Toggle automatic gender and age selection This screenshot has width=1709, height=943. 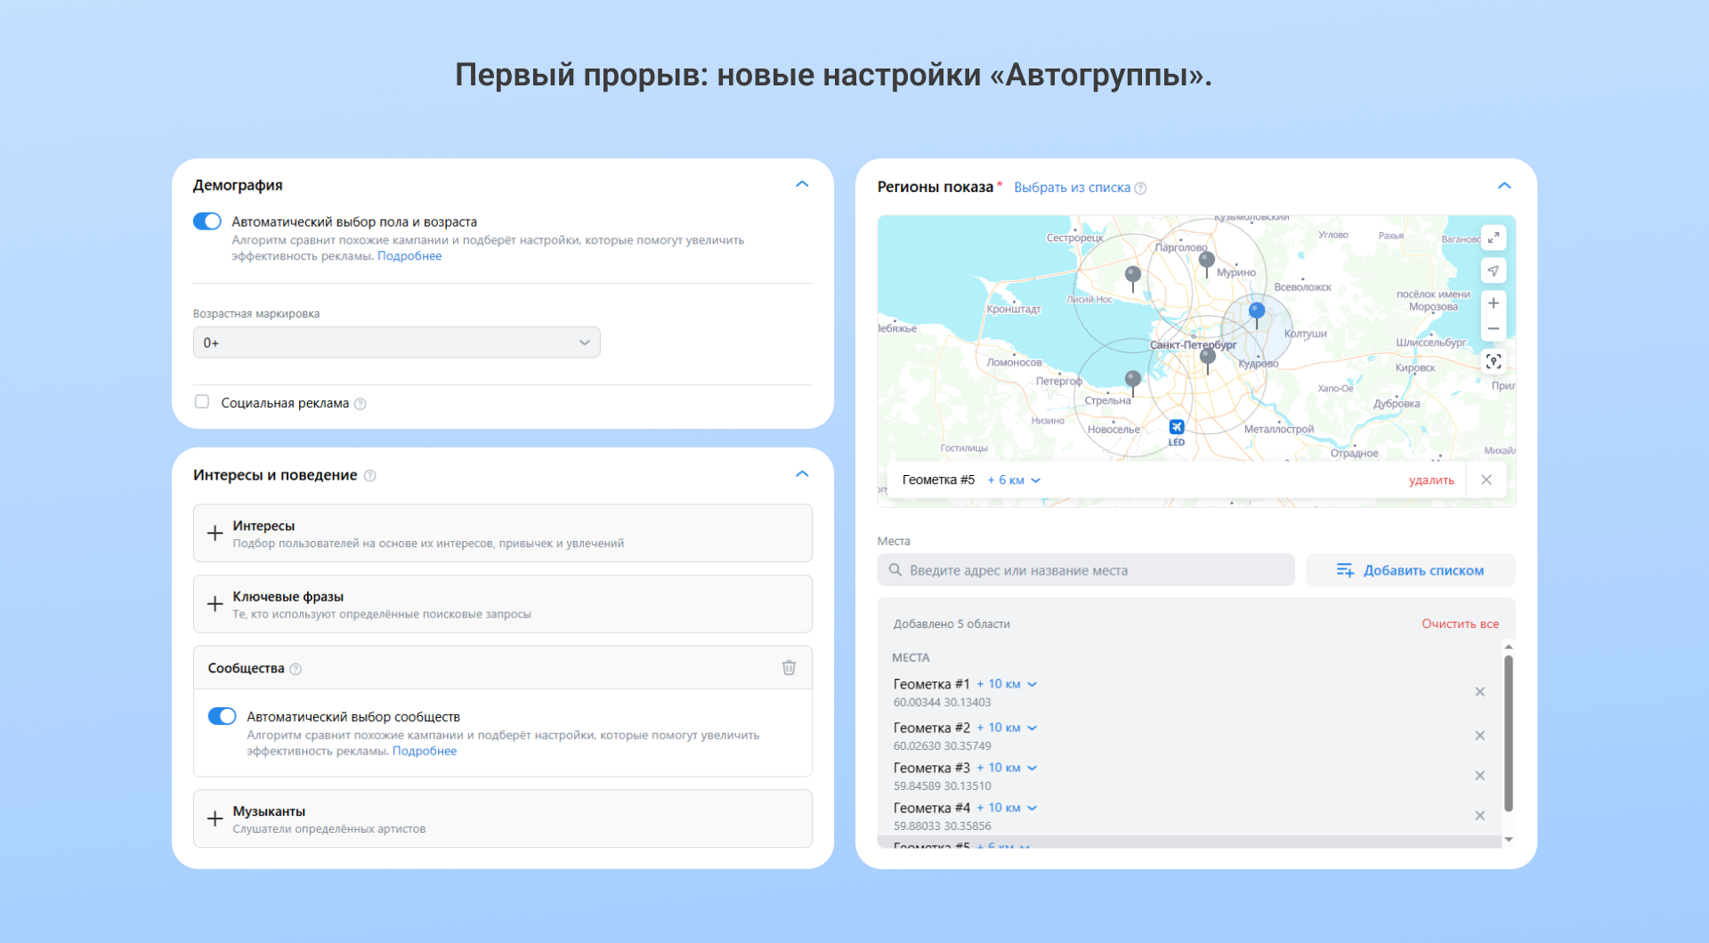pos(207,222)
